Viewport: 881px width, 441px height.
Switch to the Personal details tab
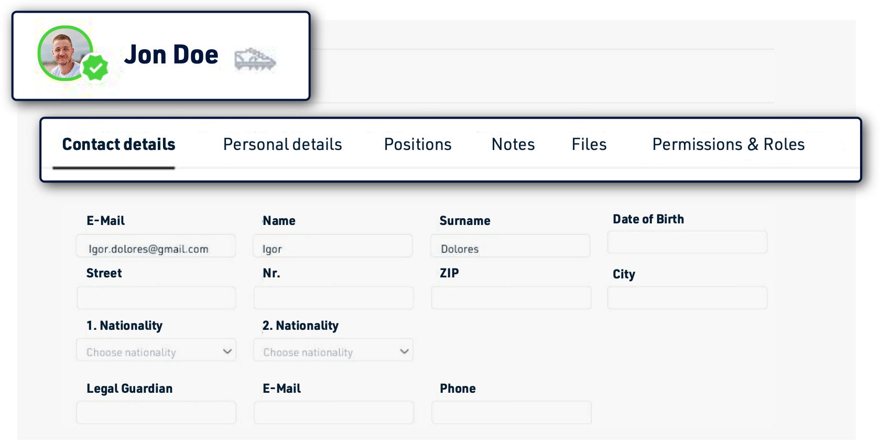tap(282, 145)
